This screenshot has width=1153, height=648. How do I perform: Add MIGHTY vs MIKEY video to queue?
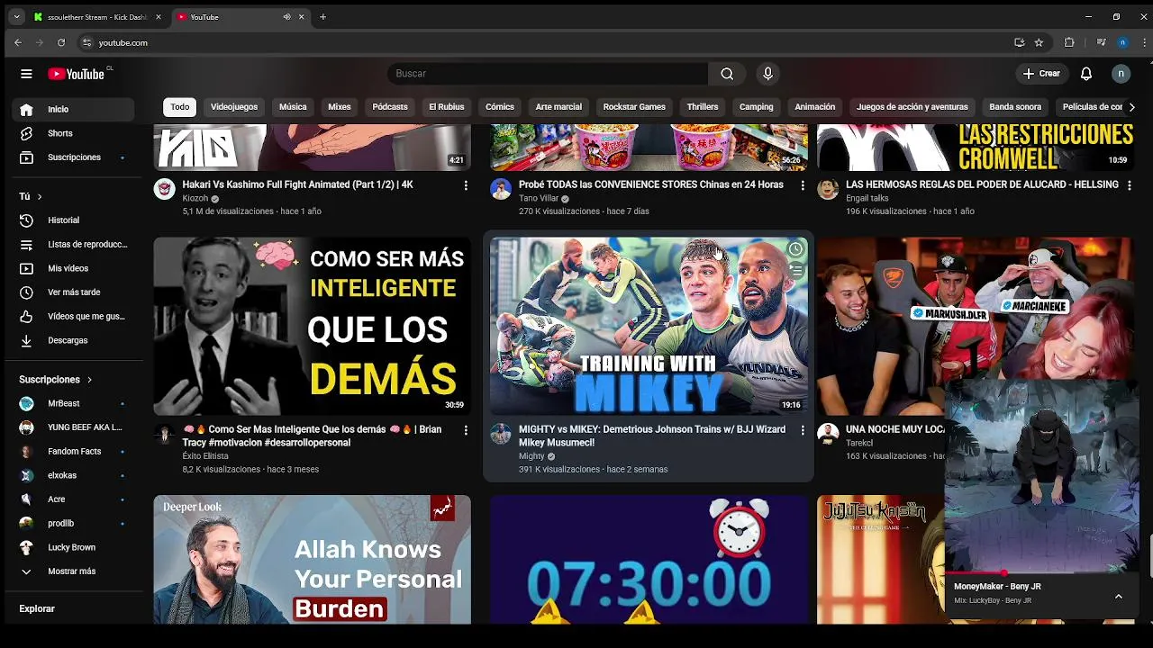tap(795, 270)
